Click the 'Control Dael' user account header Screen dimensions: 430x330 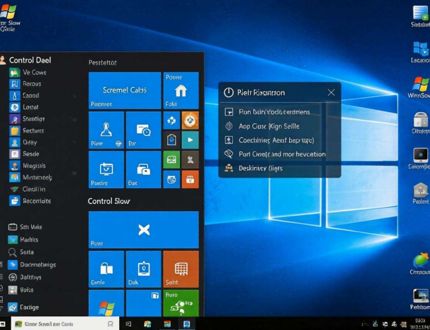(x=26, y=60)
